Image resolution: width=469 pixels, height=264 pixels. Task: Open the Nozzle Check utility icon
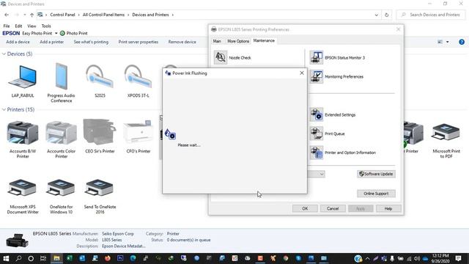click(x=221, y=57)
